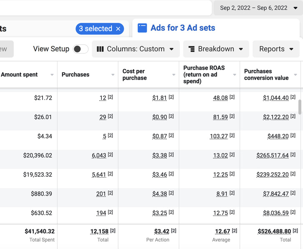Click the Columns bars icon
The image size is (303, 249).
(100, 49)
